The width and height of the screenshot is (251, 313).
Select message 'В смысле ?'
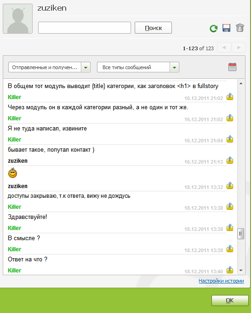click(x=24, y=238)
